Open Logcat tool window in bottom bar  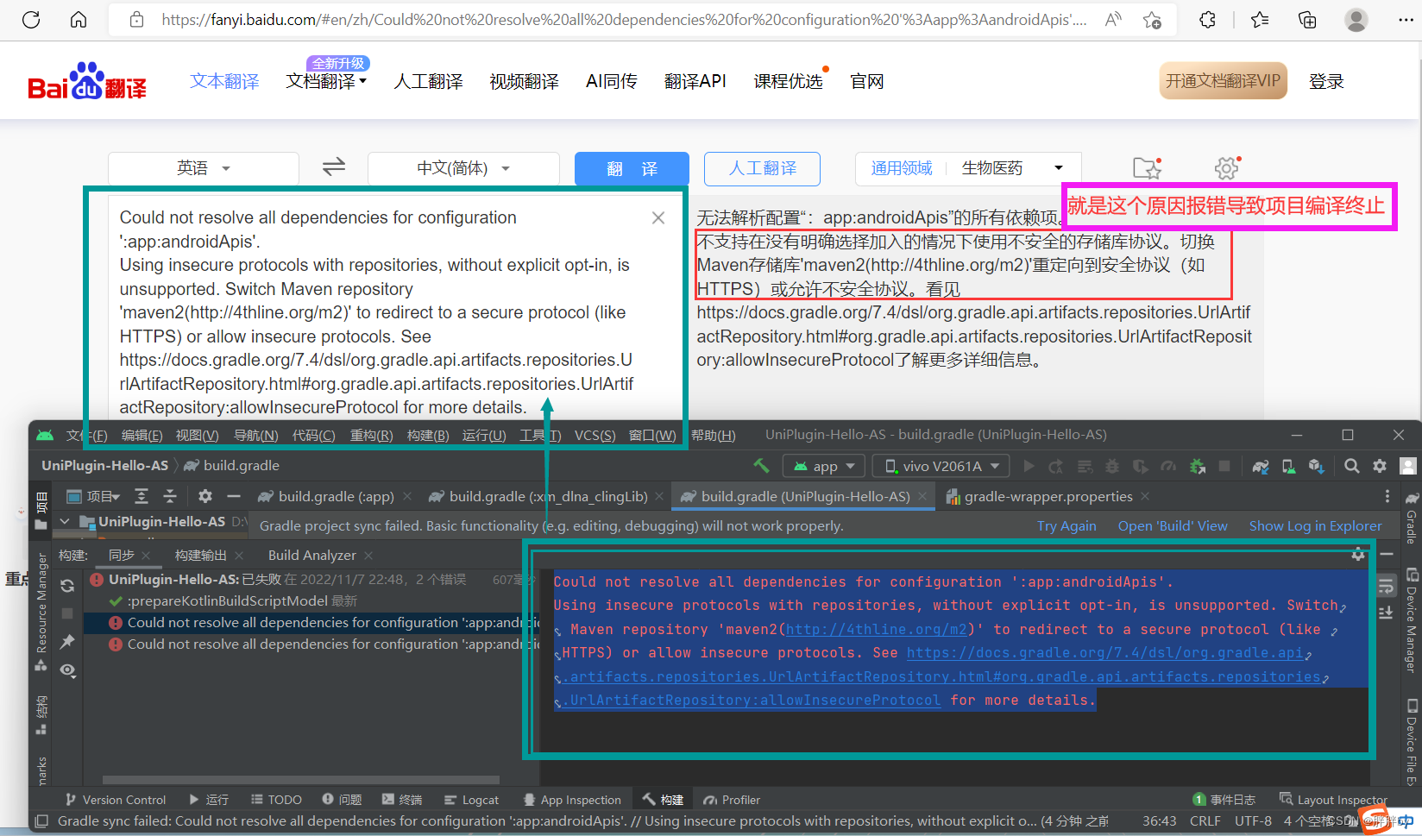coord(471,800)
